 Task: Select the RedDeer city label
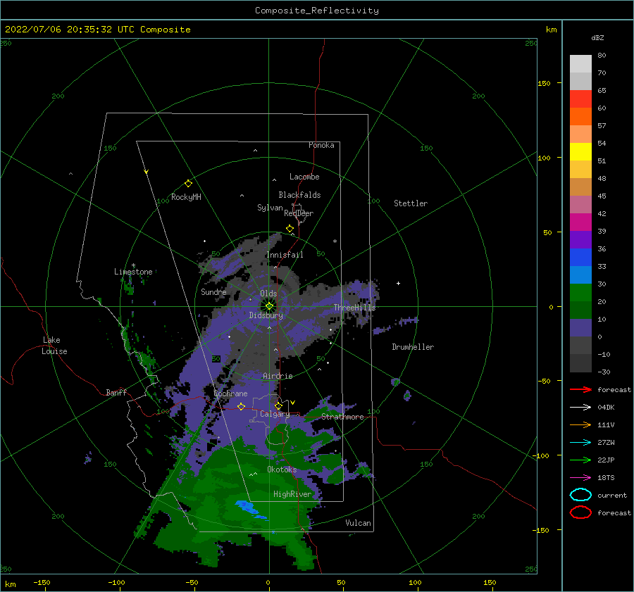[x=299, y=213]
